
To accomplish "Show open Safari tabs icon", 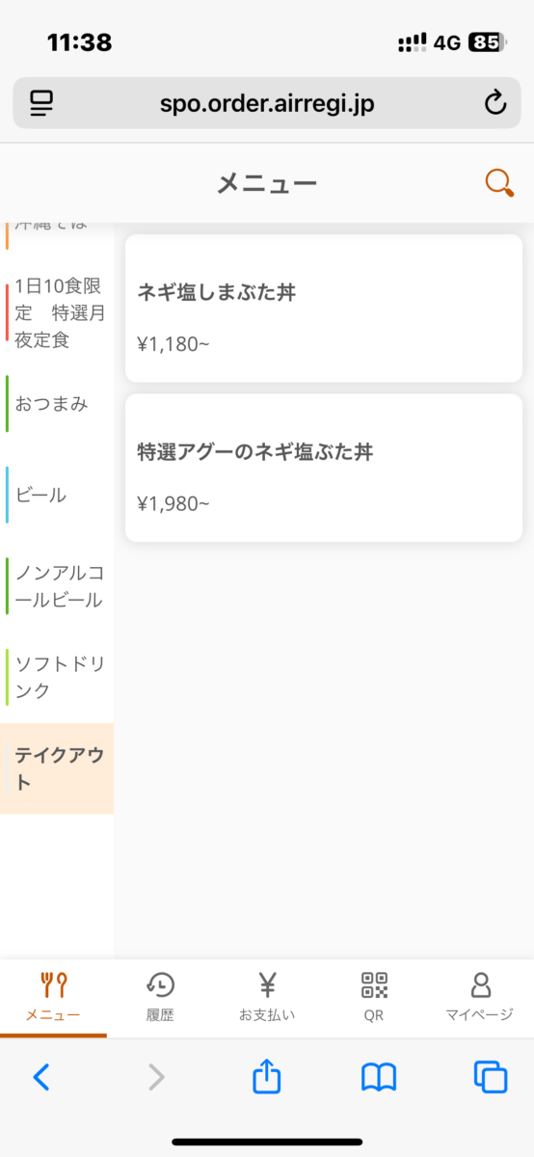I will (x=491, y=1077).
